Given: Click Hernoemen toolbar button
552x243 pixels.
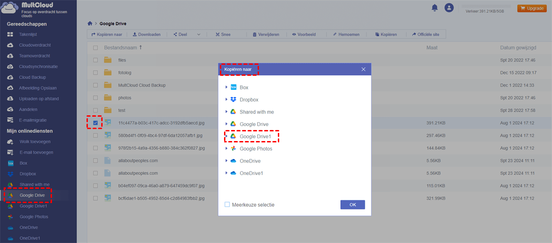Looking at the screenshot, I should (346, 34).
